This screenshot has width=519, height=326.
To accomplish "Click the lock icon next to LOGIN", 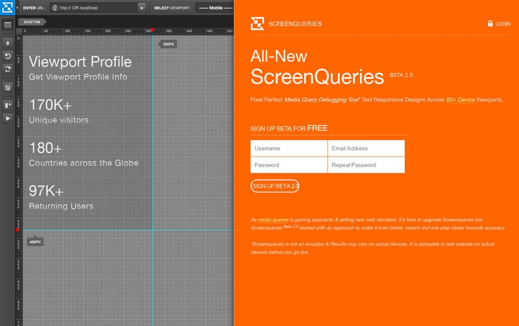I will pyautogui.click(x=490, y=23).
